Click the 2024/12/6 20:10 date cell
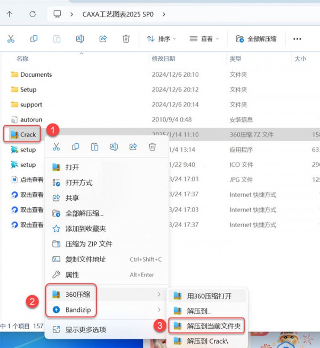Screen dimensions: 320x348 (x=175, y=75)
